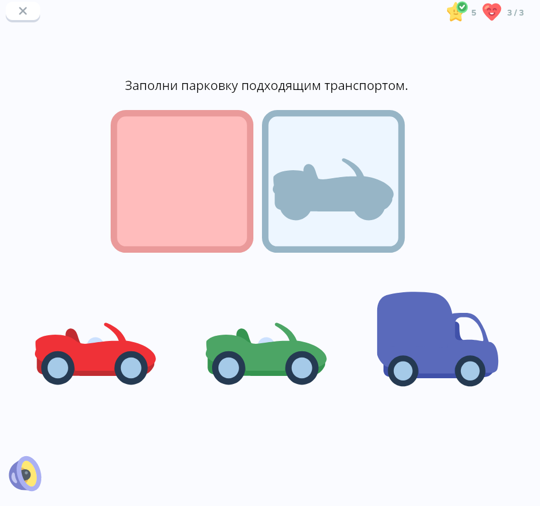Click the empty pink parking slot
This screenshot has width=540, height=506.
[x=182, y=182]
